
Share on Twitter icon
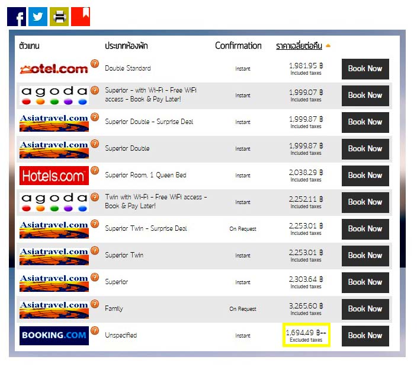tap(38, 17)
